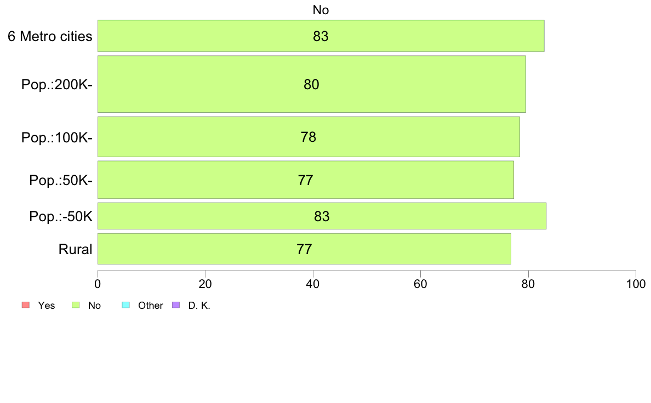Select the Pop.:200K- bar showing 80
651x403 pixels.
coord(312,84)
